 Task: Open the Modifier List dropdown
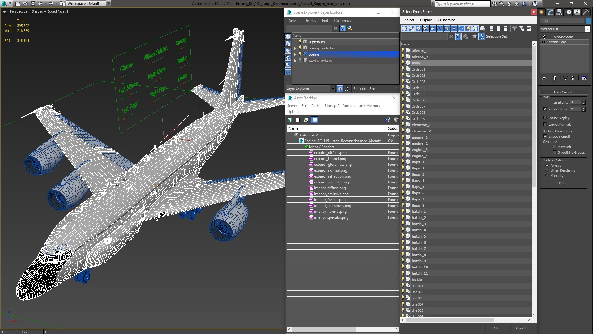tap(587, 29)
